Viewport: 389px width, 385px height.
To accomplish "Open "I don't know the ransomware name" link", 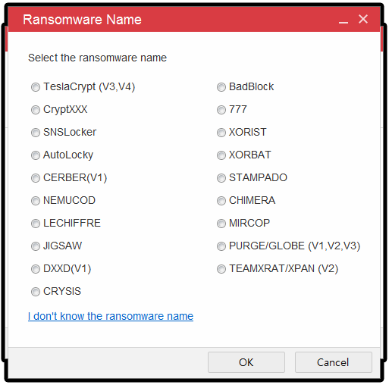I will pyautogui.click(x=111, y=316).
